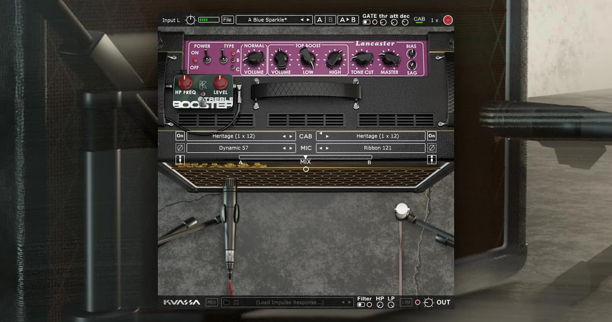
Task: Click the A/B MIX slider handle
Action: (x=305, y=157)
